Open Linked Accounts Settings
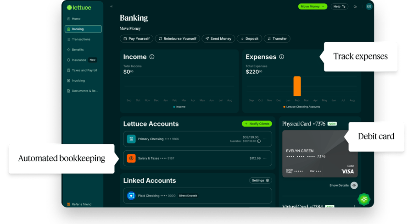Screen dimensions: 413x224 pos(261,180)
